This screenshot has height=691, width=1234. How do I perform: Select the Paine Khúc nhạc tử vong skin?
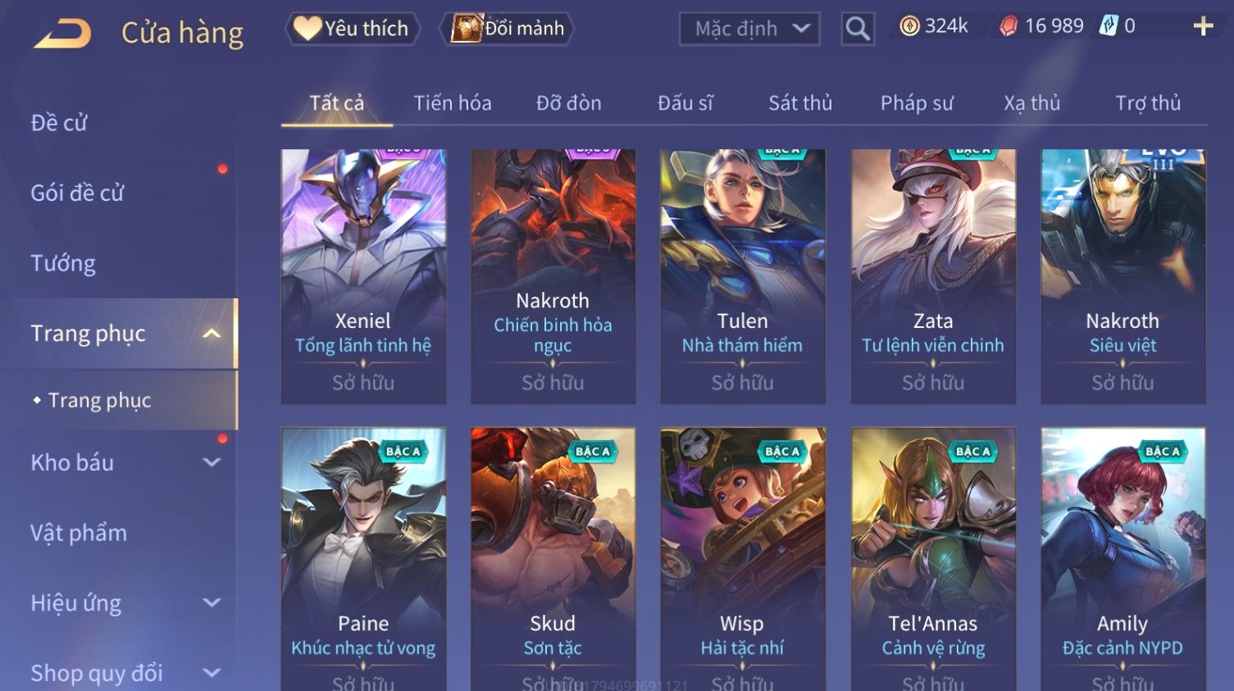point(363,559)
